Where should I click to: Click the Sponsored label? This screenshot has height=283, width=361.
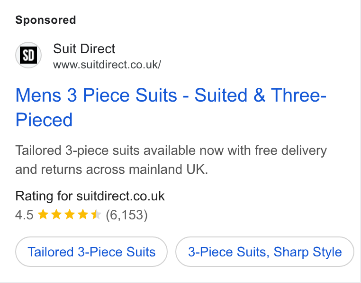click(45, 20)
